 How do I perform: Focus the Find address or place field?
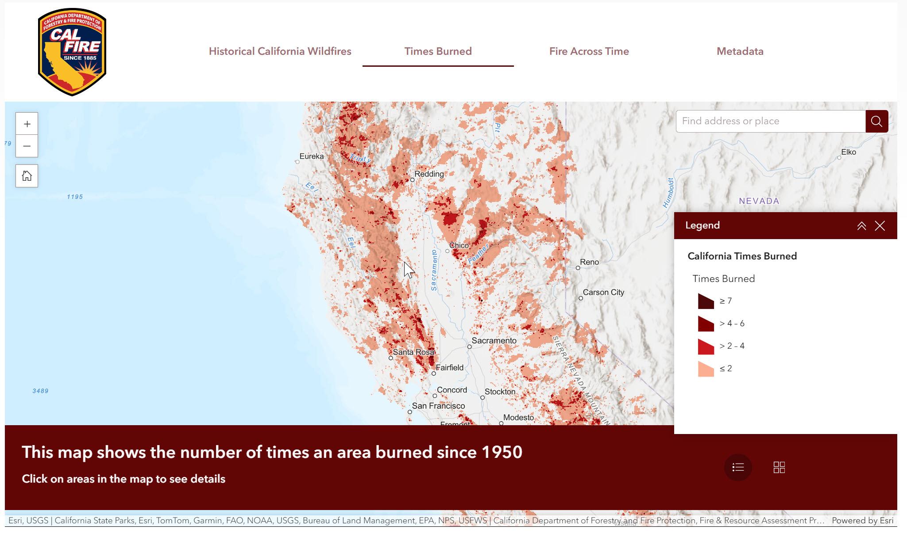770,121
